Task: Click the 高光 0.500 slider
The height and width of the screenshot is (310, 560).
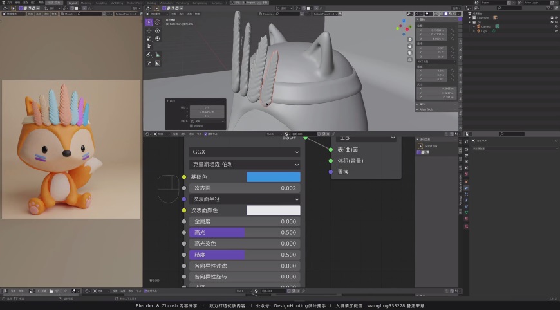Action: click(245, 233)
